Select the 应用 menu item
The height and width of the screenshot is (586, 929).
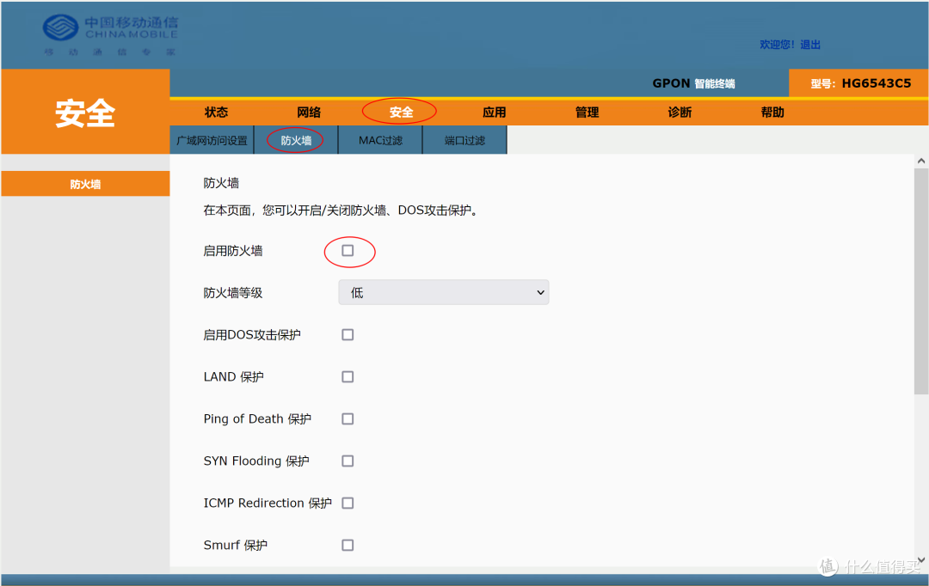(x=495, y=112)
